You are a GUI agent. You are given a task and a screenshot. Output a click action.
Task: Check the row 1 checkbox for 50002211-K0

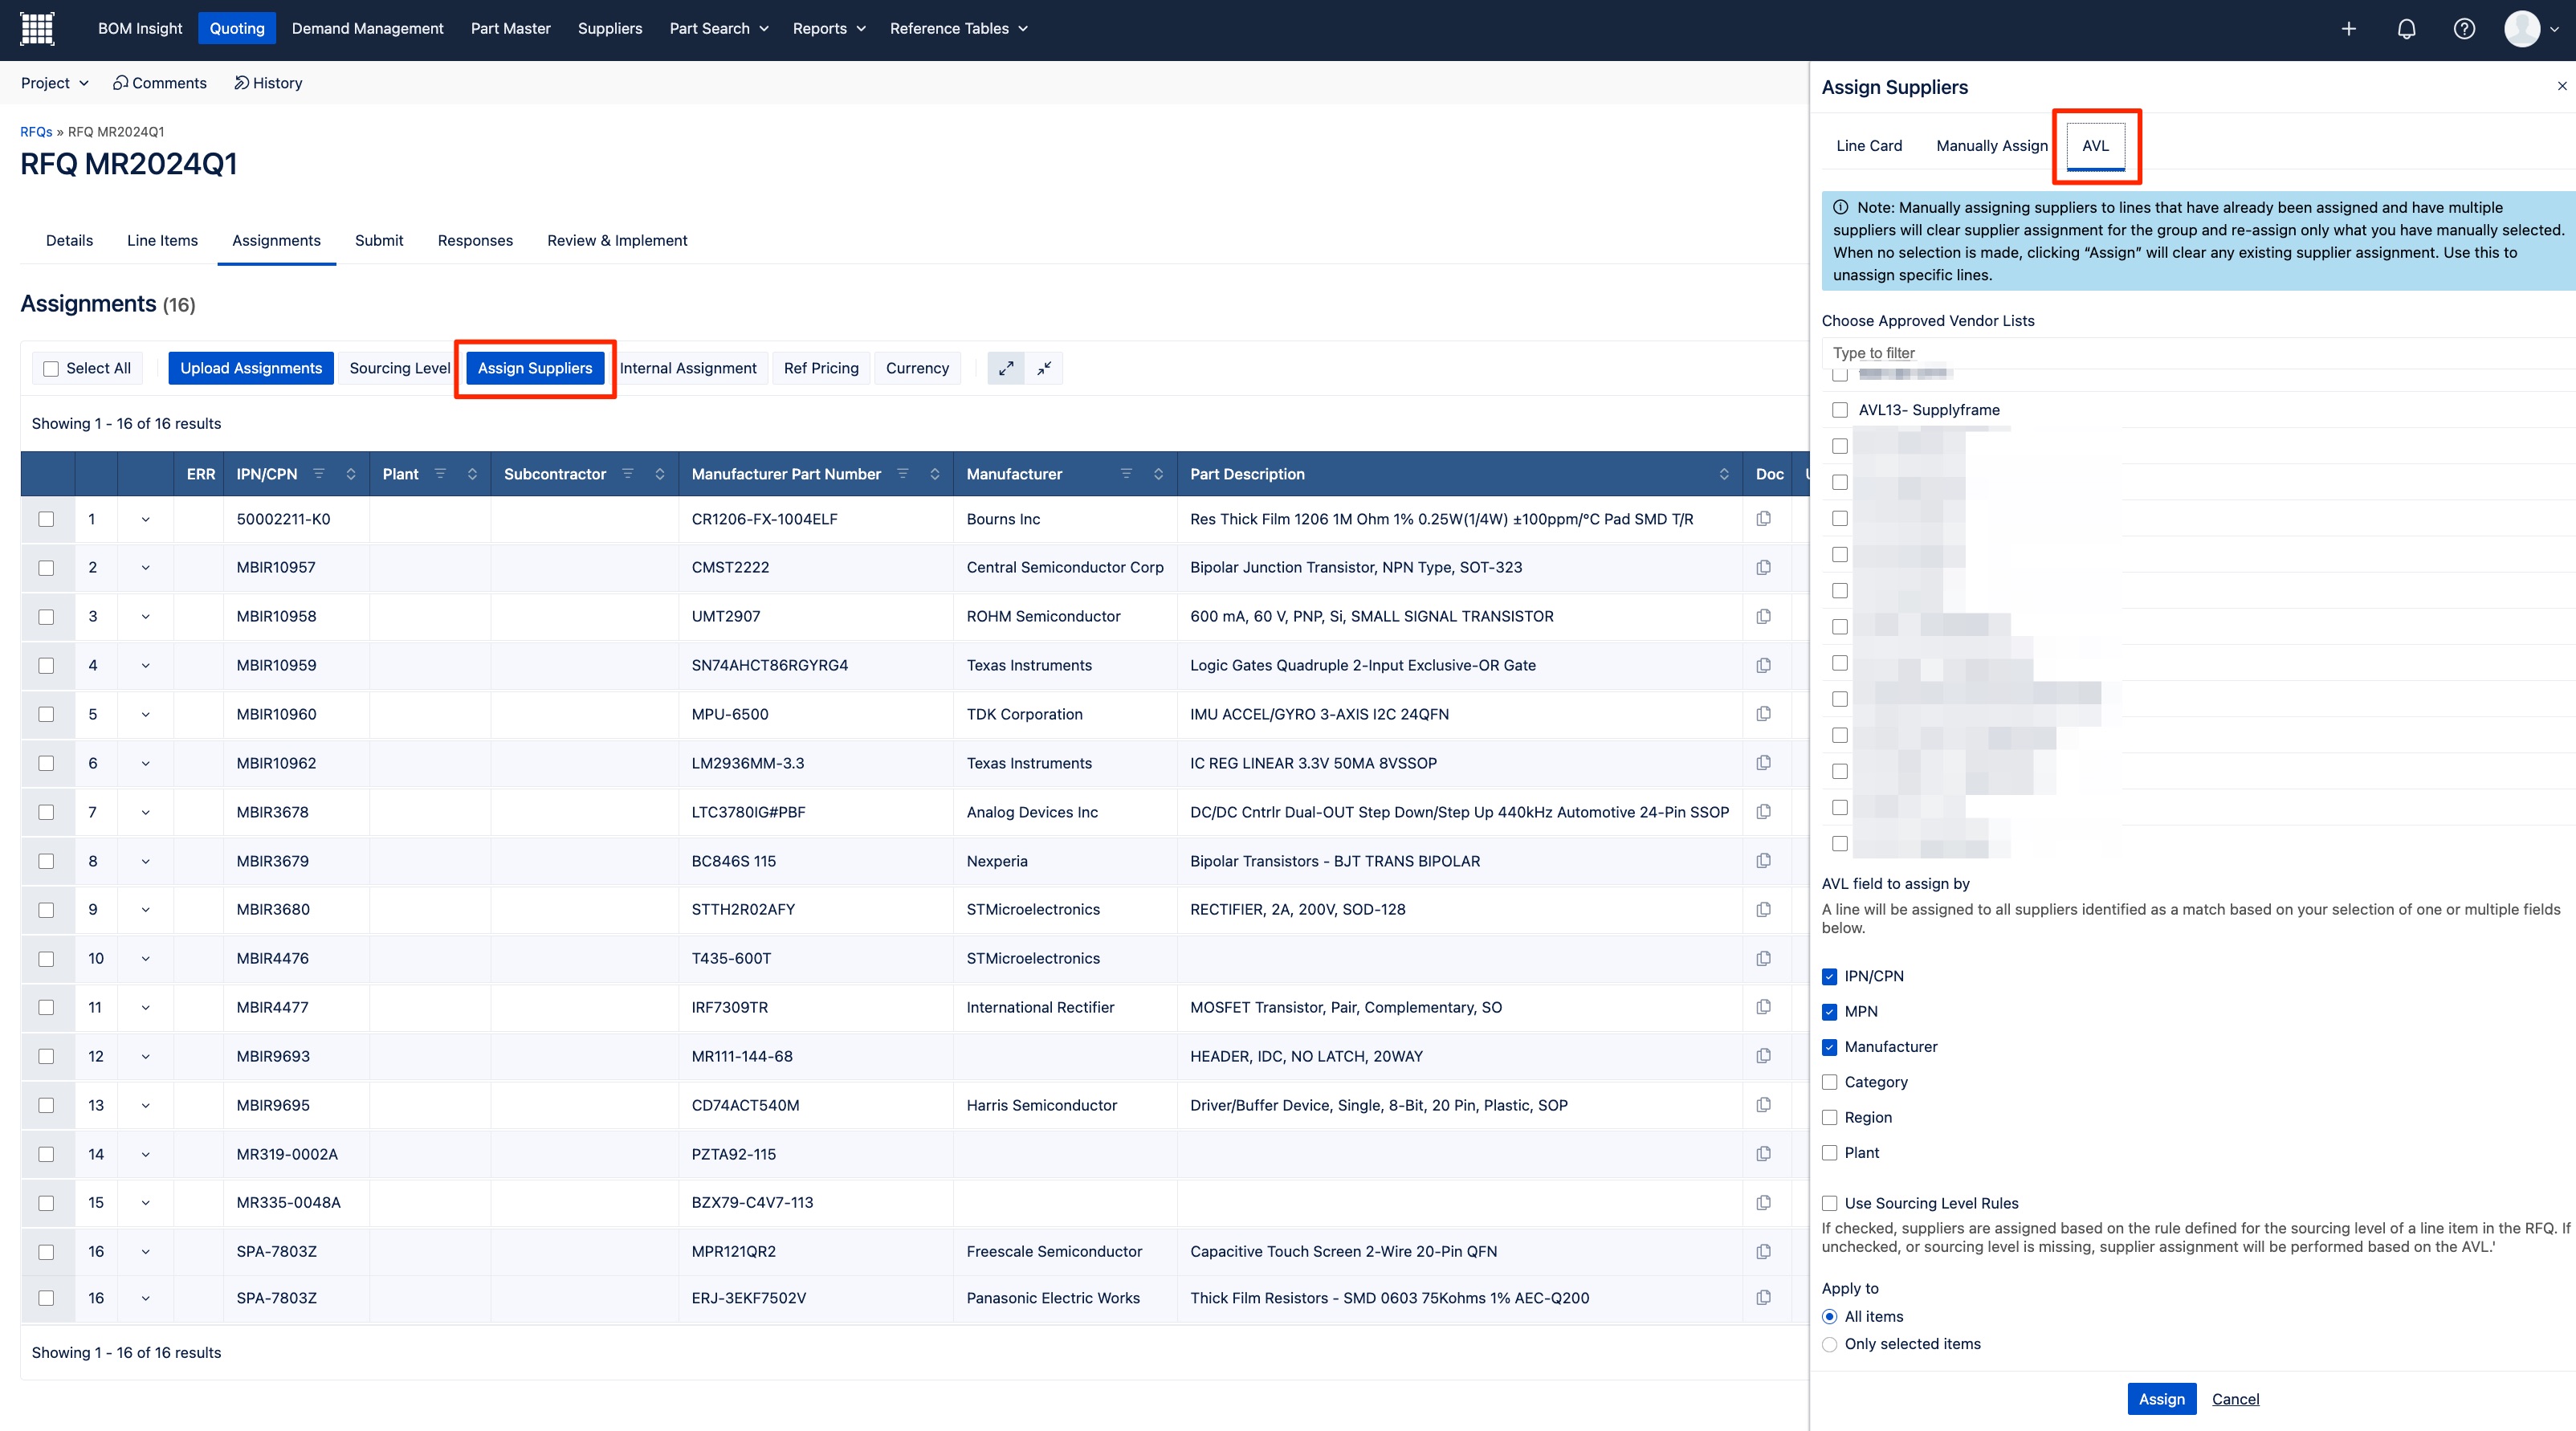46,519
